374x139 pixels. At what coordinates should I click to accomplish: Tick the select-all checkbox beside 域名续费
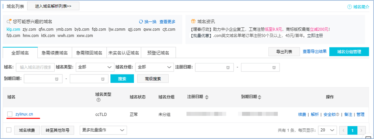pos(9,130)
